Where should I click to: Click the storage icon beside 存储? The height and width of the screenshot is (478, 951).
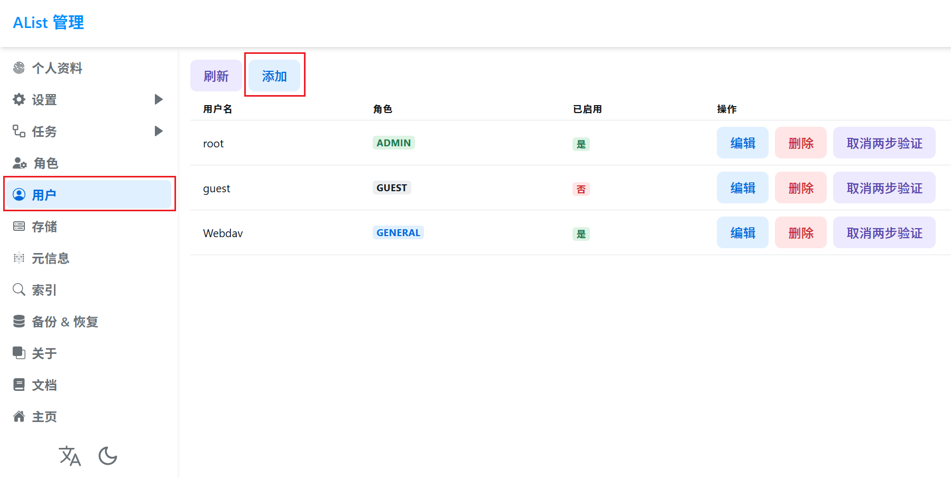tap(19, 226)
